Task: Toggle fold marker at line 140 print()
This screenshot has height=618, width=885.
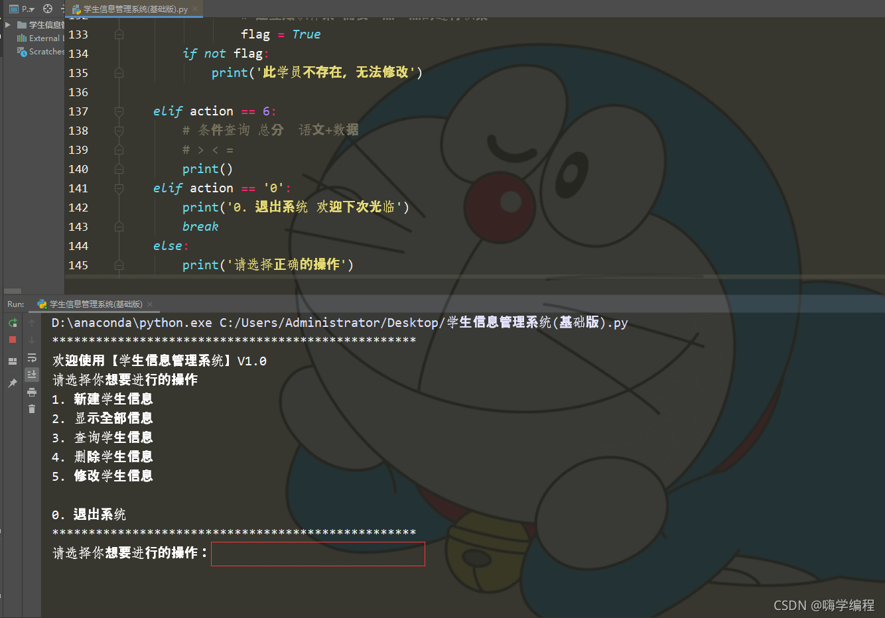Action: pyautogui.click(x=119, y=169)
